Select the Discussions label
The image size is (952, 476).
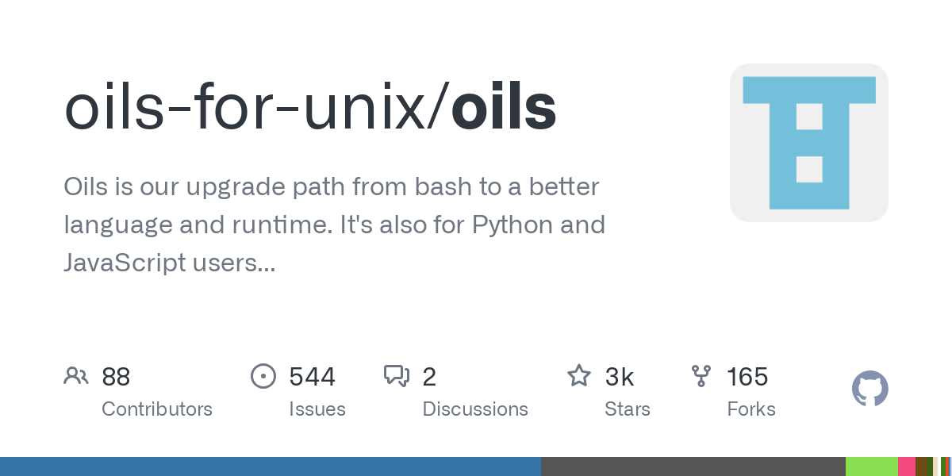(x=475, y=409)
